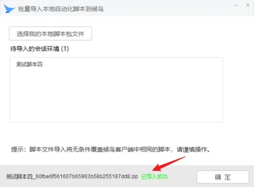Click the 请谨慎操作 end of hint

point(194,149)
